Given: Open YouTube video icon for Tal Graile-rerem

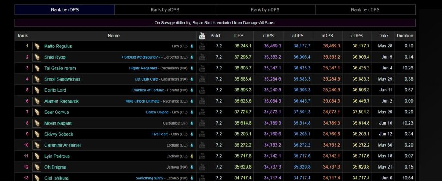Looking at the screenshot, I should [202, 68].
